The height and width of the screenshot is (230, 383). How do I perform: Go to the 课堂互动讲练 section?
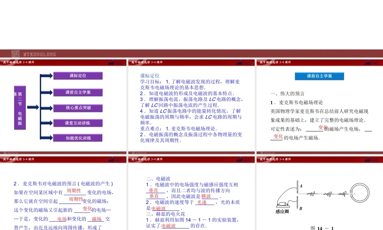point(78,123)
